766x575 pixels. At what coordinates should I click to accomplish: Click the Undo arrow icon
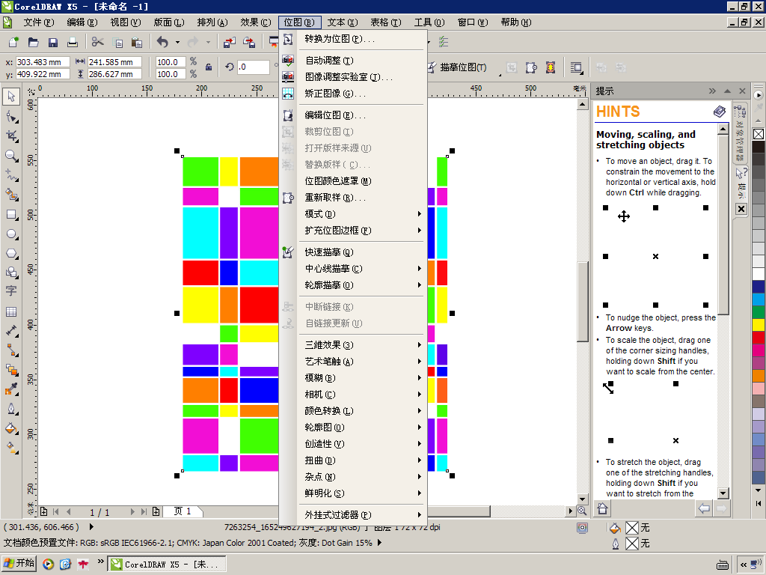[x=162, y=43]
